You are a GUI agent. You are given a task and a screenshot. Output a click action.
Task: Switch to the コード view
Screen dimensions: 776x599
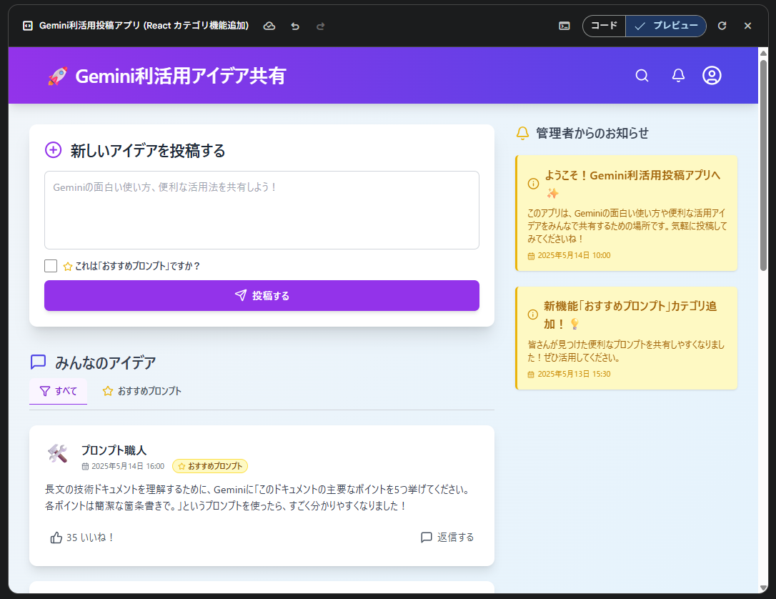[605, 26]
